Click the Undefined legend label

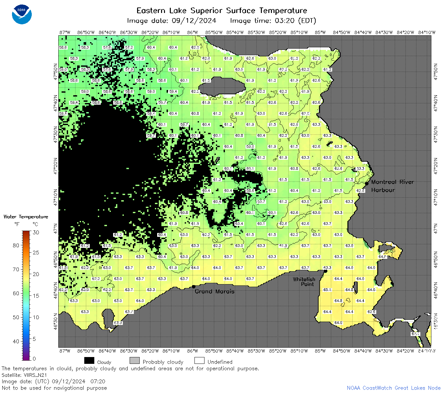220,362
